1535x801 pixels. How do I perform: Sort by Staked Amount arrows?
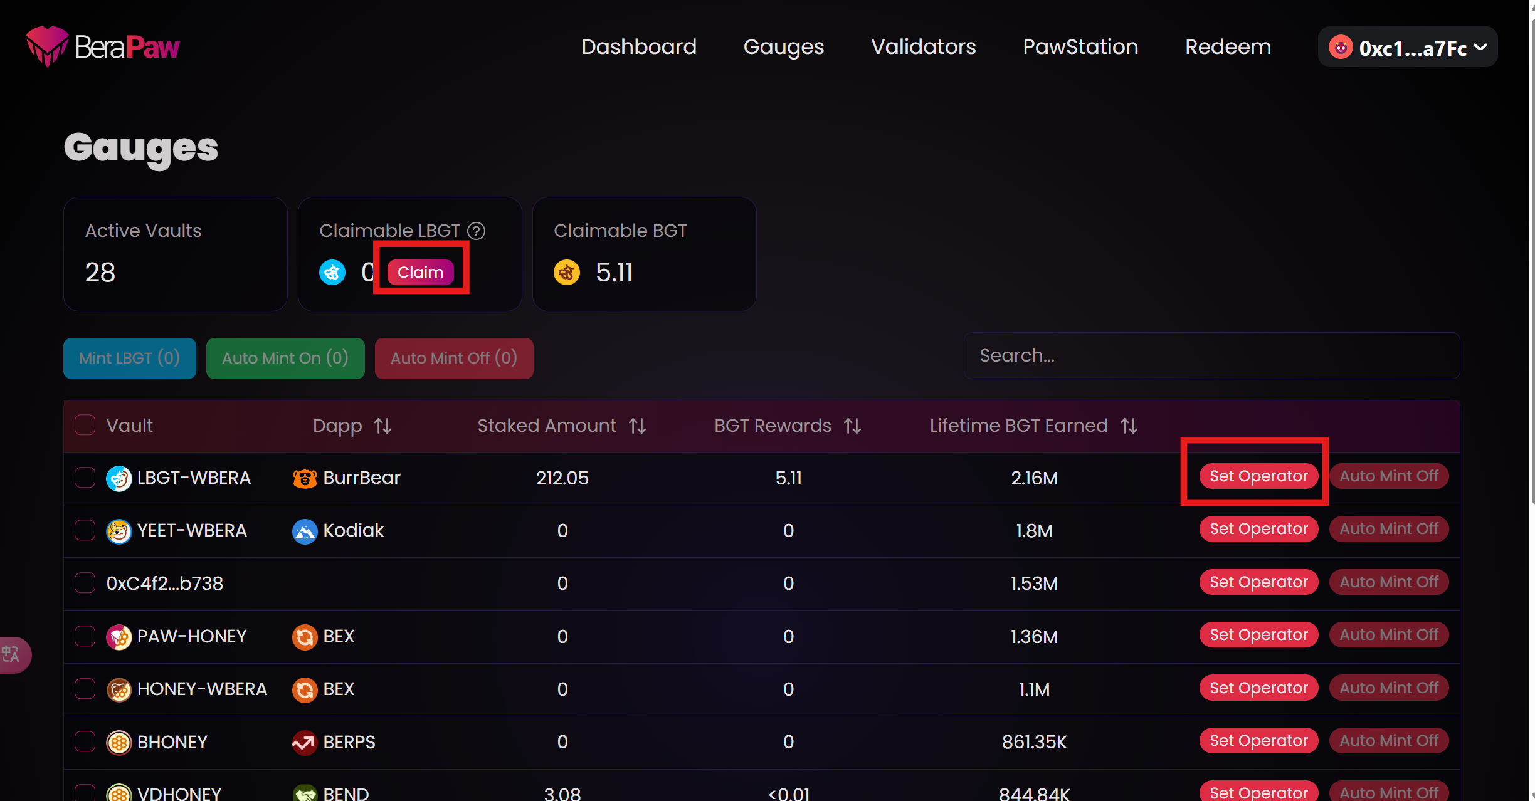point(637,426)
